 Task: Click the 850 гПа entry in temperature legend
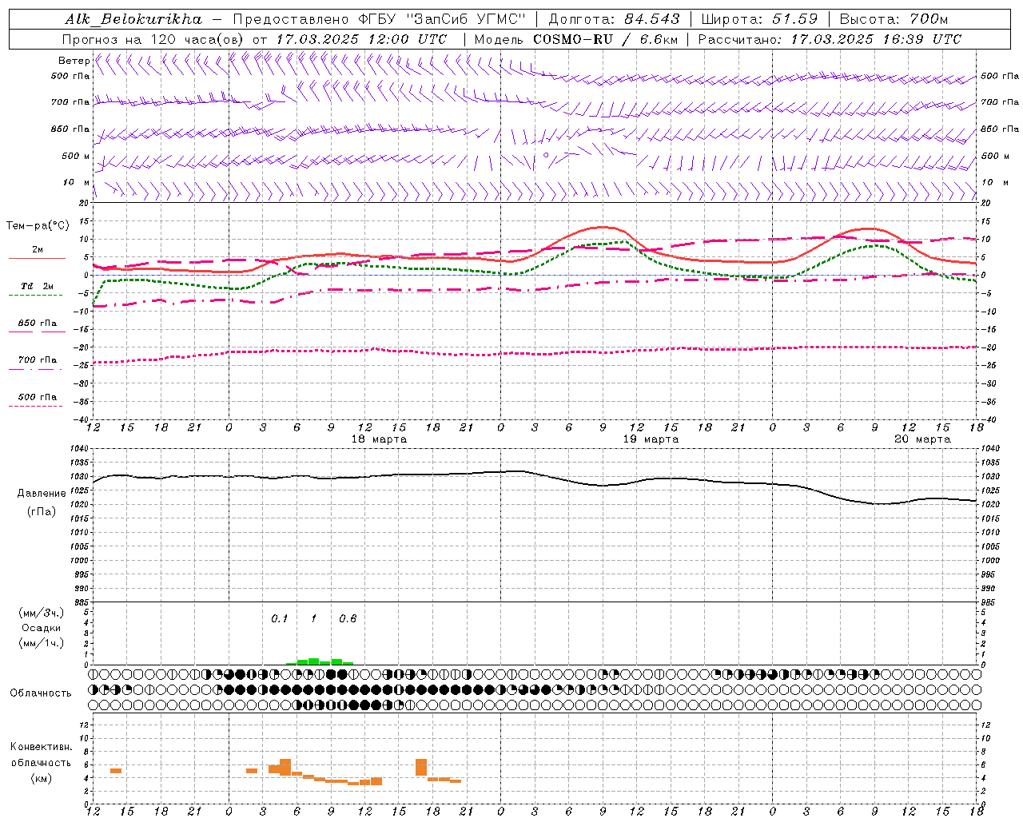tap(38, 324)
